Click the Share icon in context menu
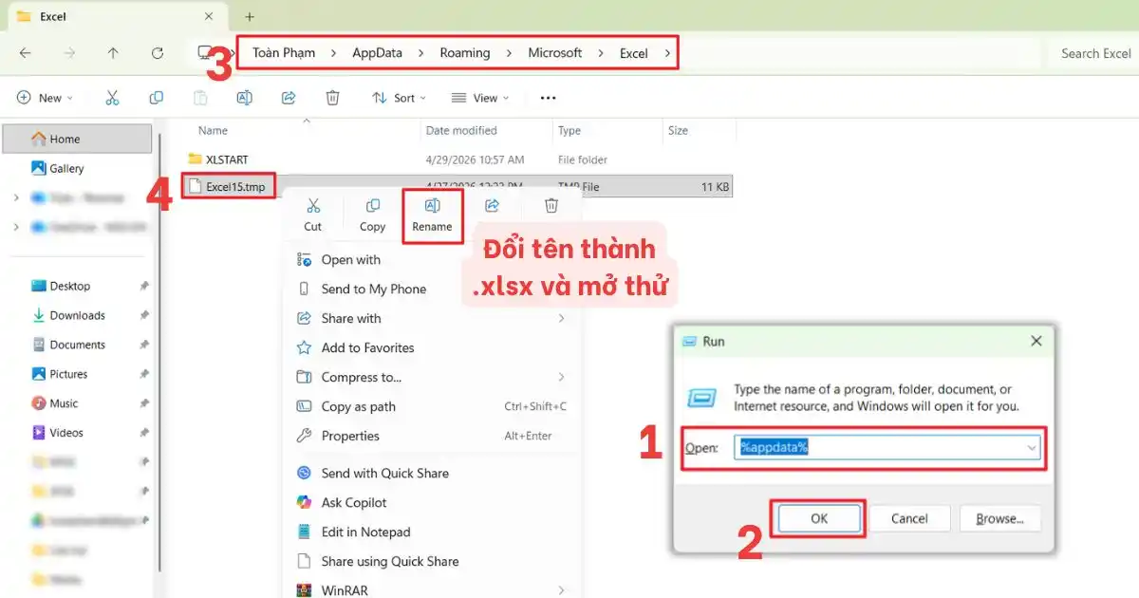This screenshot has width=1139, height=598. (492, 205)
